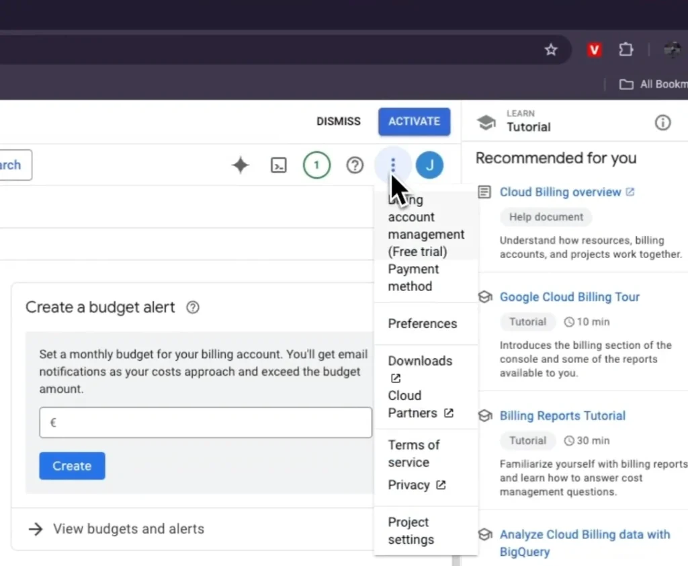Screen dimensions: 688x566
Task: Open the browser extensions puzzle icon
Action: (626, 49)
